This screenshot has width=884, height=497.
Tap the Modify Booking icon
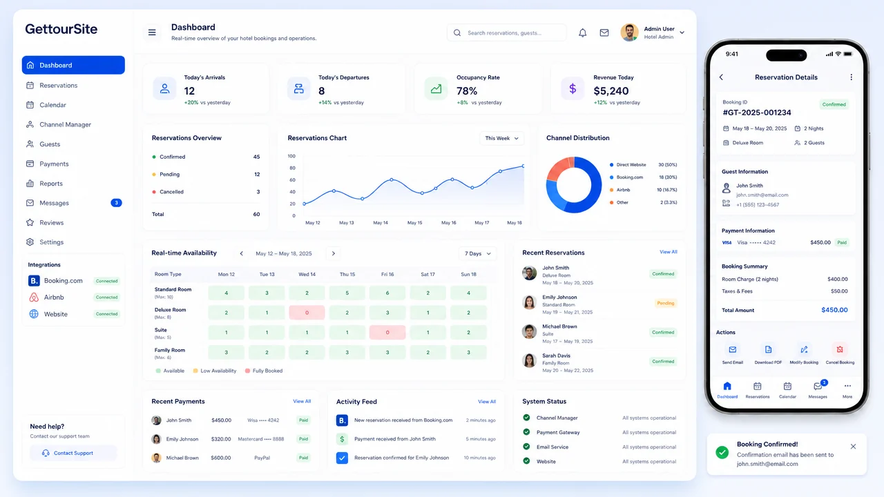[804, 350]
